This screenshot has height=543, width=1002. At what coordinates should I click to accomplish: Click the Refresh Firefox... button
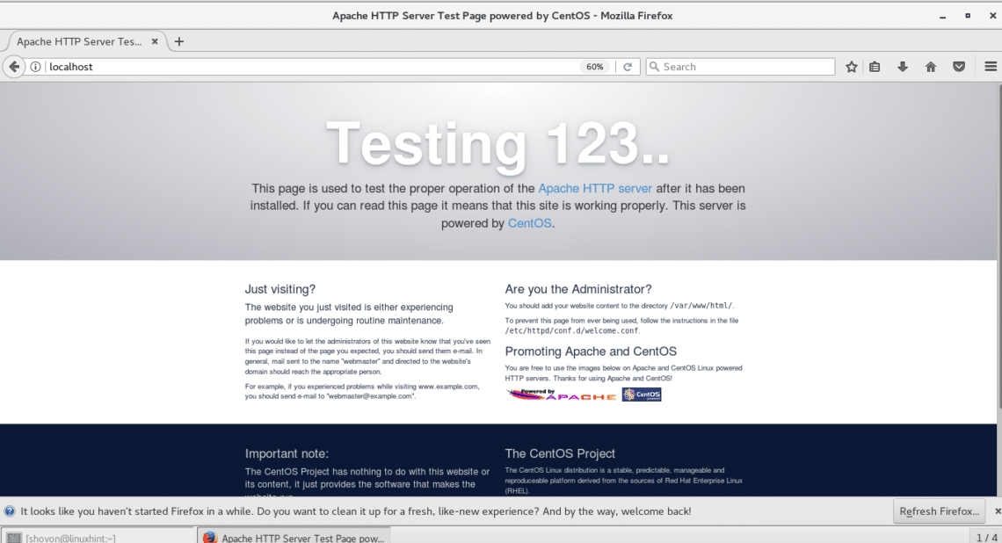point(939,511)
